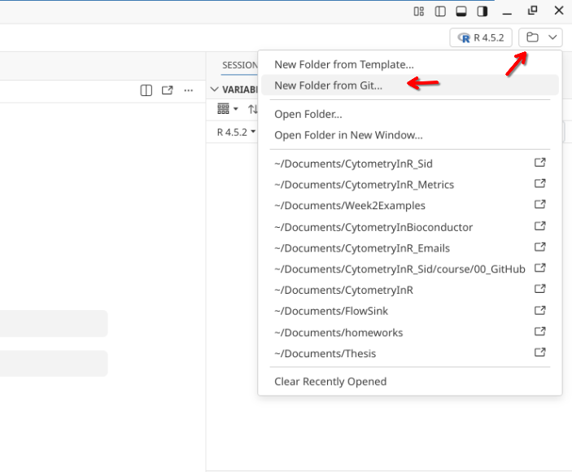Open the editor More Actions ellipsis

[189, 90]
